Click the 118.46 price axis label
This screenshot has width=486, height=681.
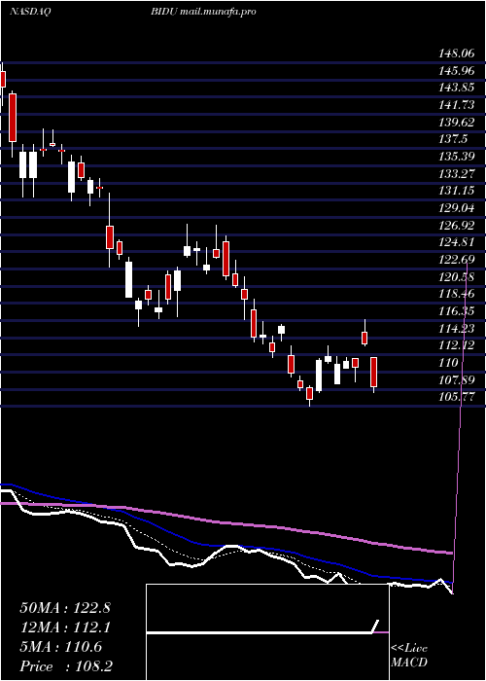coord(457,294)
